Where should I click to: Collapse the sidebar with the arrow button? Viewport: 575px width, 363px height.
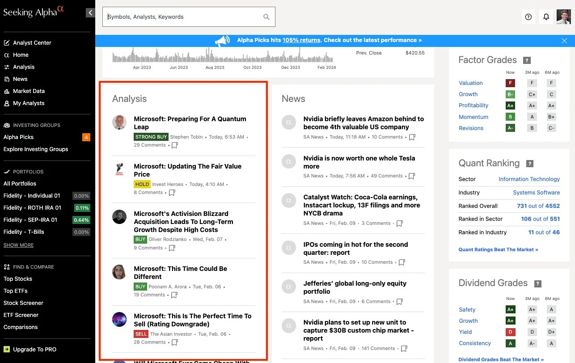pos(90,13)
